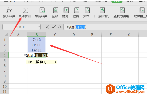Select column header D
Image resolution: width=147 pixels, height=96 pixels.
[74, 35]
